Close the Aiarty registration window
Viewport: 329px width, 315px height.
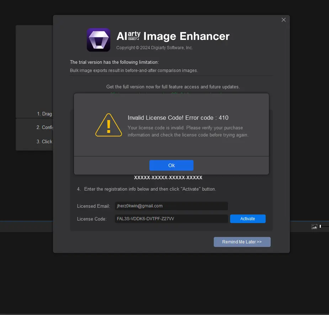[x=283, y=20]
